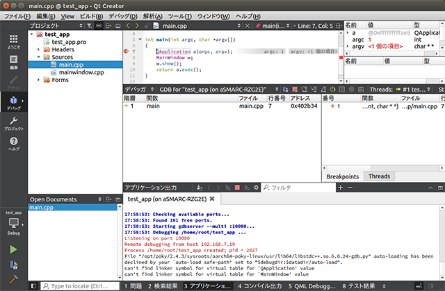
Task: Open the 5 QML Debugg... pane
Action: click(x=312, y=286)
